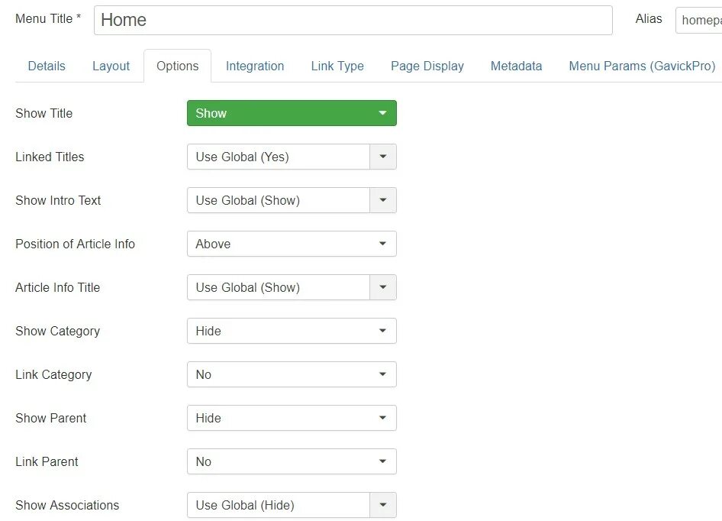The width and height of the screenshot is (722, 521).
Task: Select the Options tab
Action: 178,66
